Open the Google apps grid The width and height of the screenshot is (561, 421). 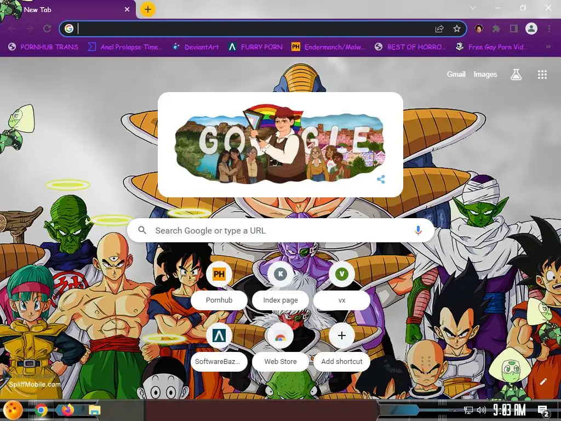pos(542,75)
